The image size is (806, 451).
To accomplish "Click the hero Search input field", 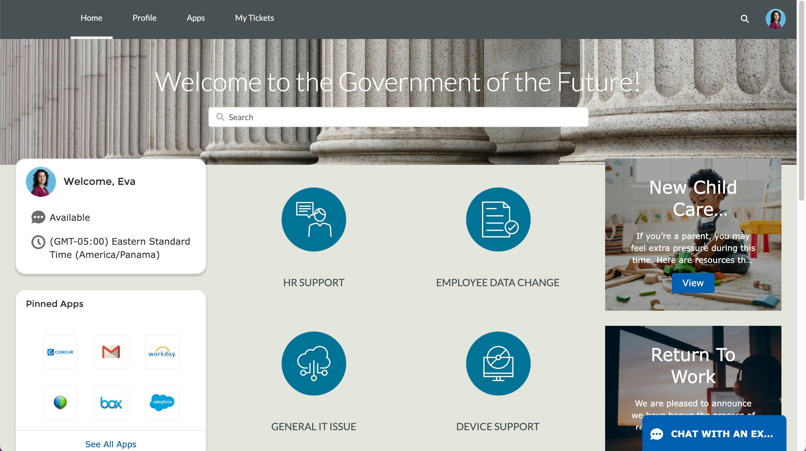I will (398, 117).
